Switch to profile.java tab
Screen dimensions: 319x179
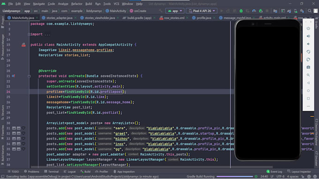click(204, 18)
